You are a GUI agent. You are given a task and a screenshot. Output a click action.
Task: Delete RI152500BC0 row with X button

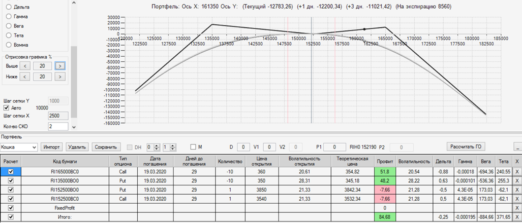[517, 199]
